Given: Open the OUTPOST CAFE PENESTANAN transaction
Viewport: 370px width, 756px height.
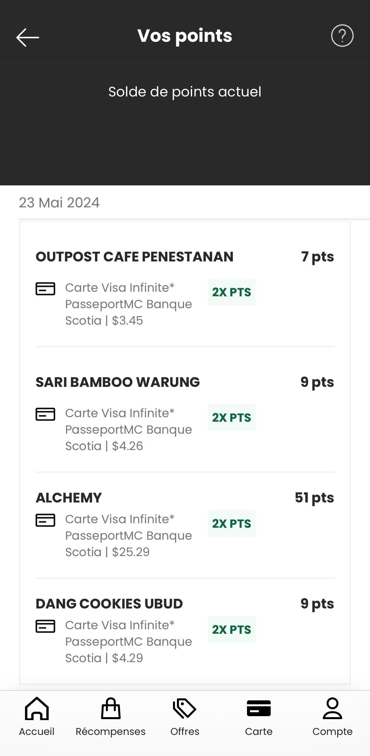Looking at the screenshot, I should (135, 257).
